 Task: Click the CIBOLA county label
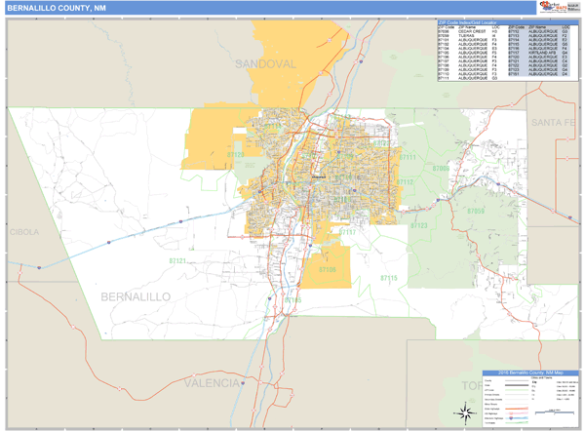[x=24, y=232]
